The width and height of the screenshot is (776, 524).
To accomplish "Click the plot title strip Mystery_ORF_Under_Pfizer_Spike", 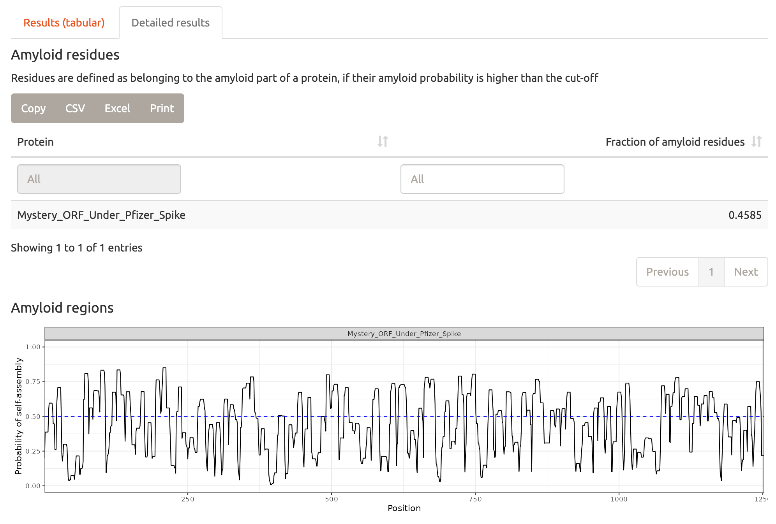I will (x=404, y=334).
